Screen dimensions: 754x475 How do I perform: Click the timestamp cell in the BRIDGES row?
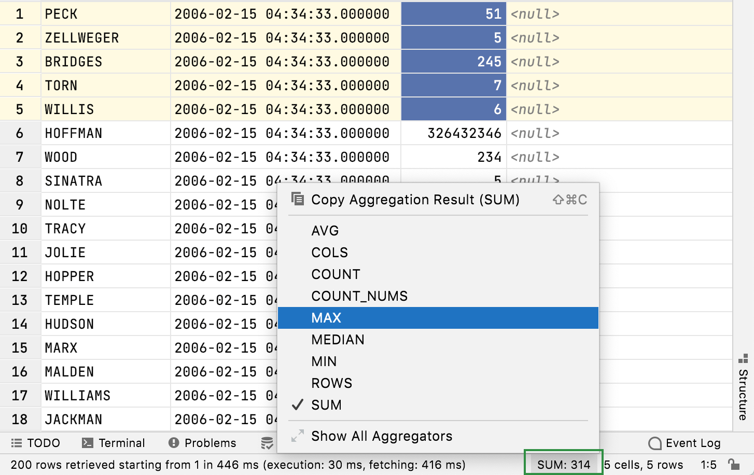(x=286, y=62)
